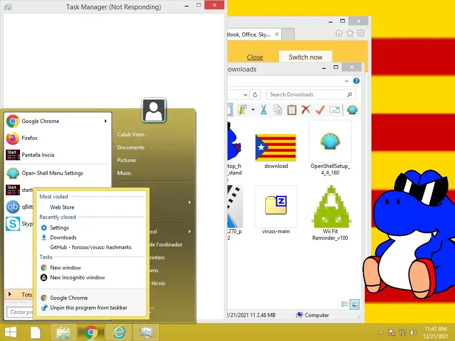Screen dimensions: 455x341
Task: Click the Folder Options toolbar icon
Action: [242, 110]
